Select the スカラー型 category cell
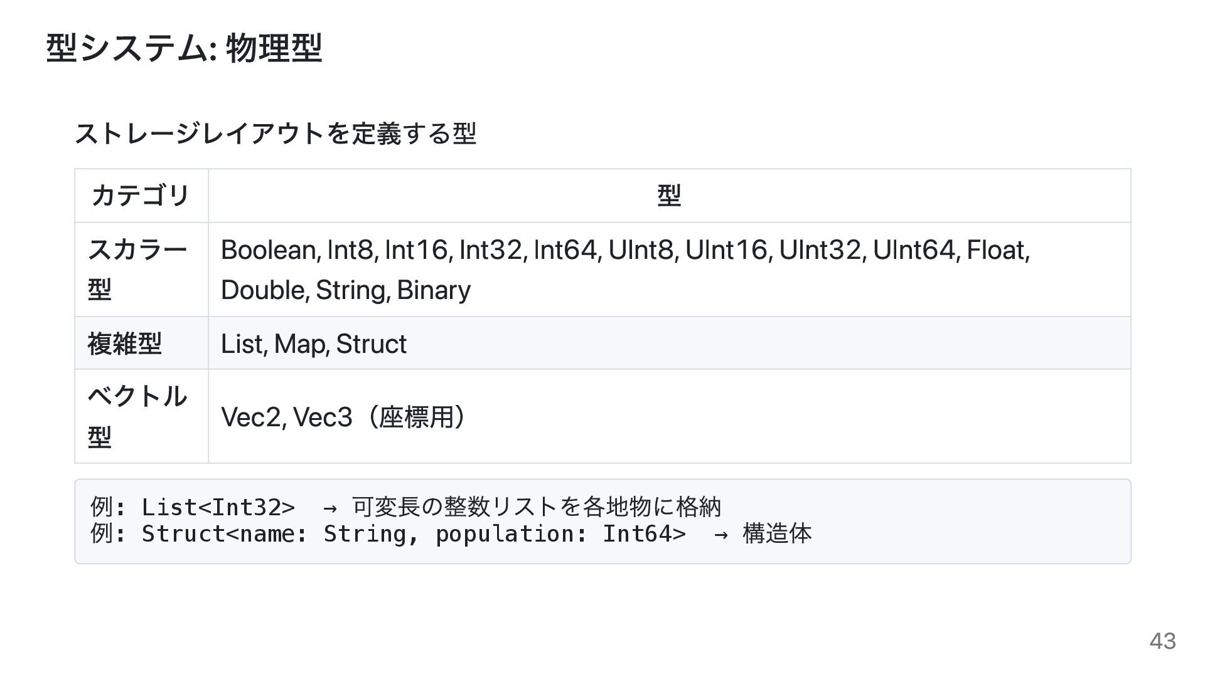The height and width of the screenshot is (677, 1205). 141,270
